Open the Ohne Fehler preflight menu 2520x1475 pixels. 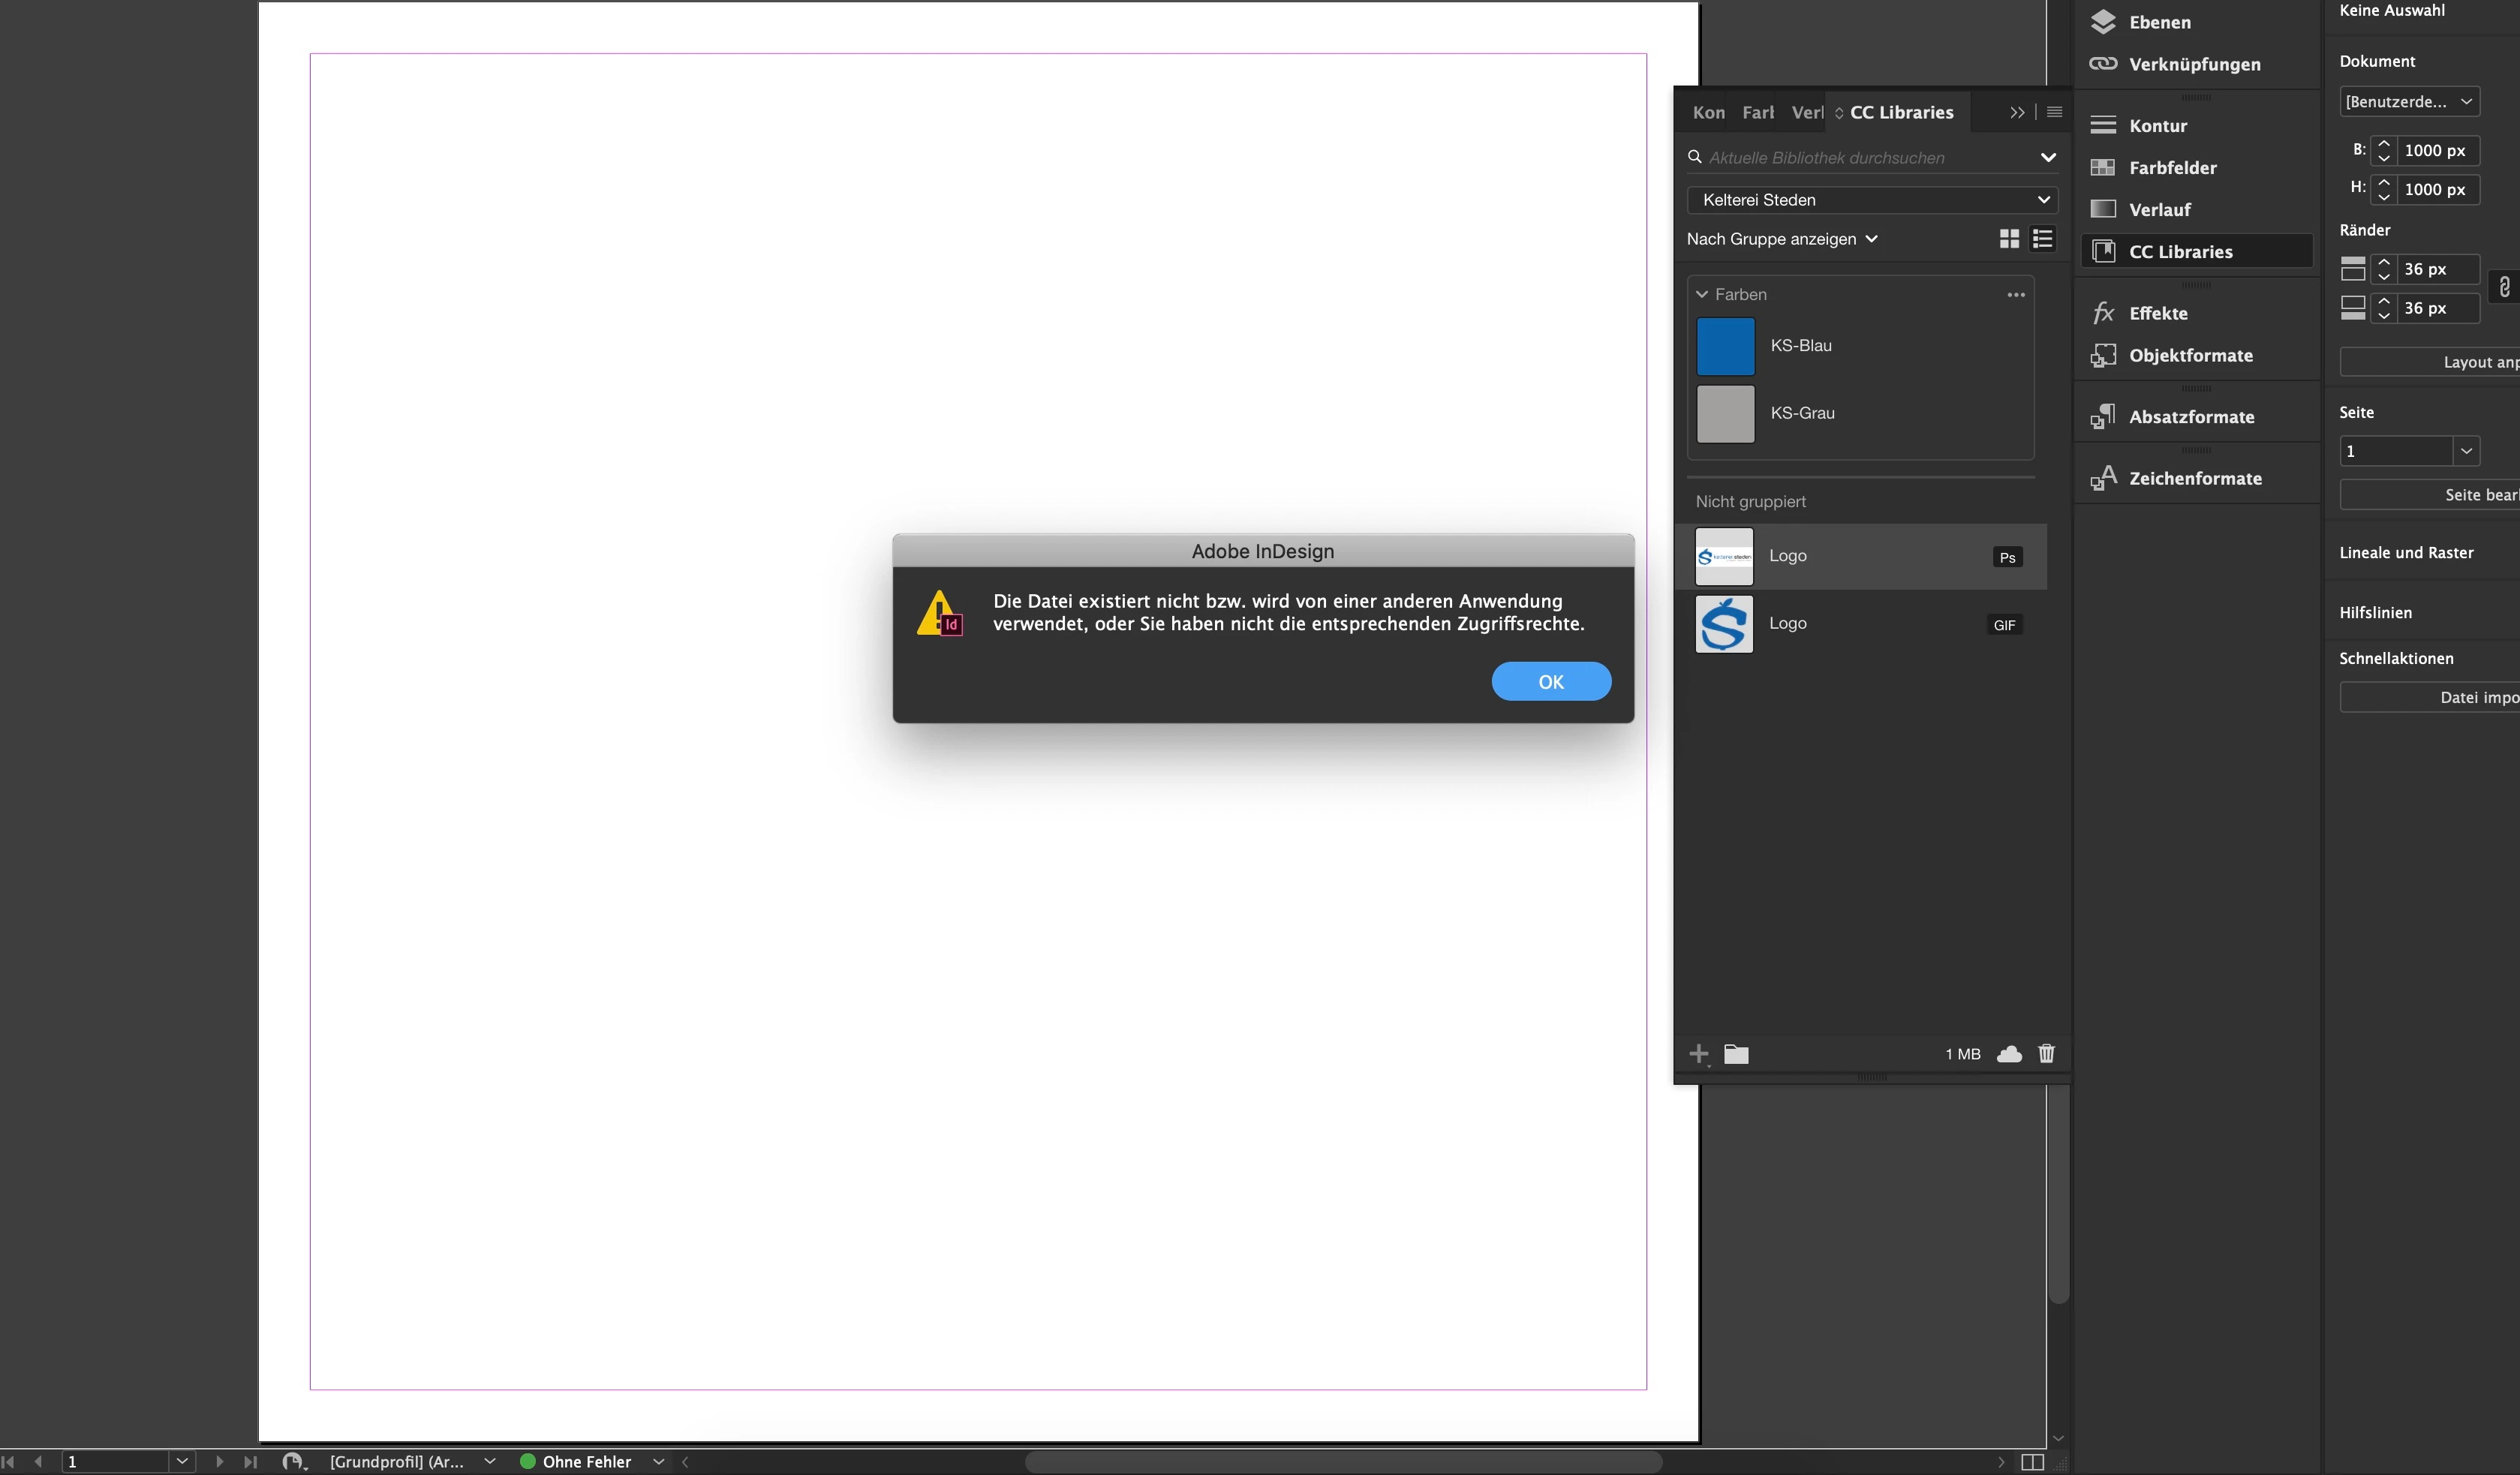click(659, 1462)
